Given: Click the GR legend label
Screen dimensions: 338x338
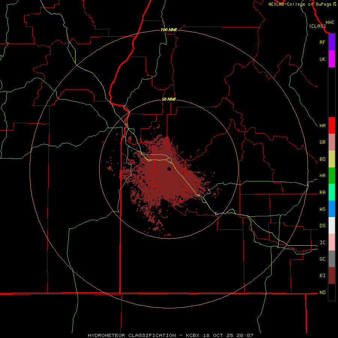Looking at the screenshot, I should [322, 142].
